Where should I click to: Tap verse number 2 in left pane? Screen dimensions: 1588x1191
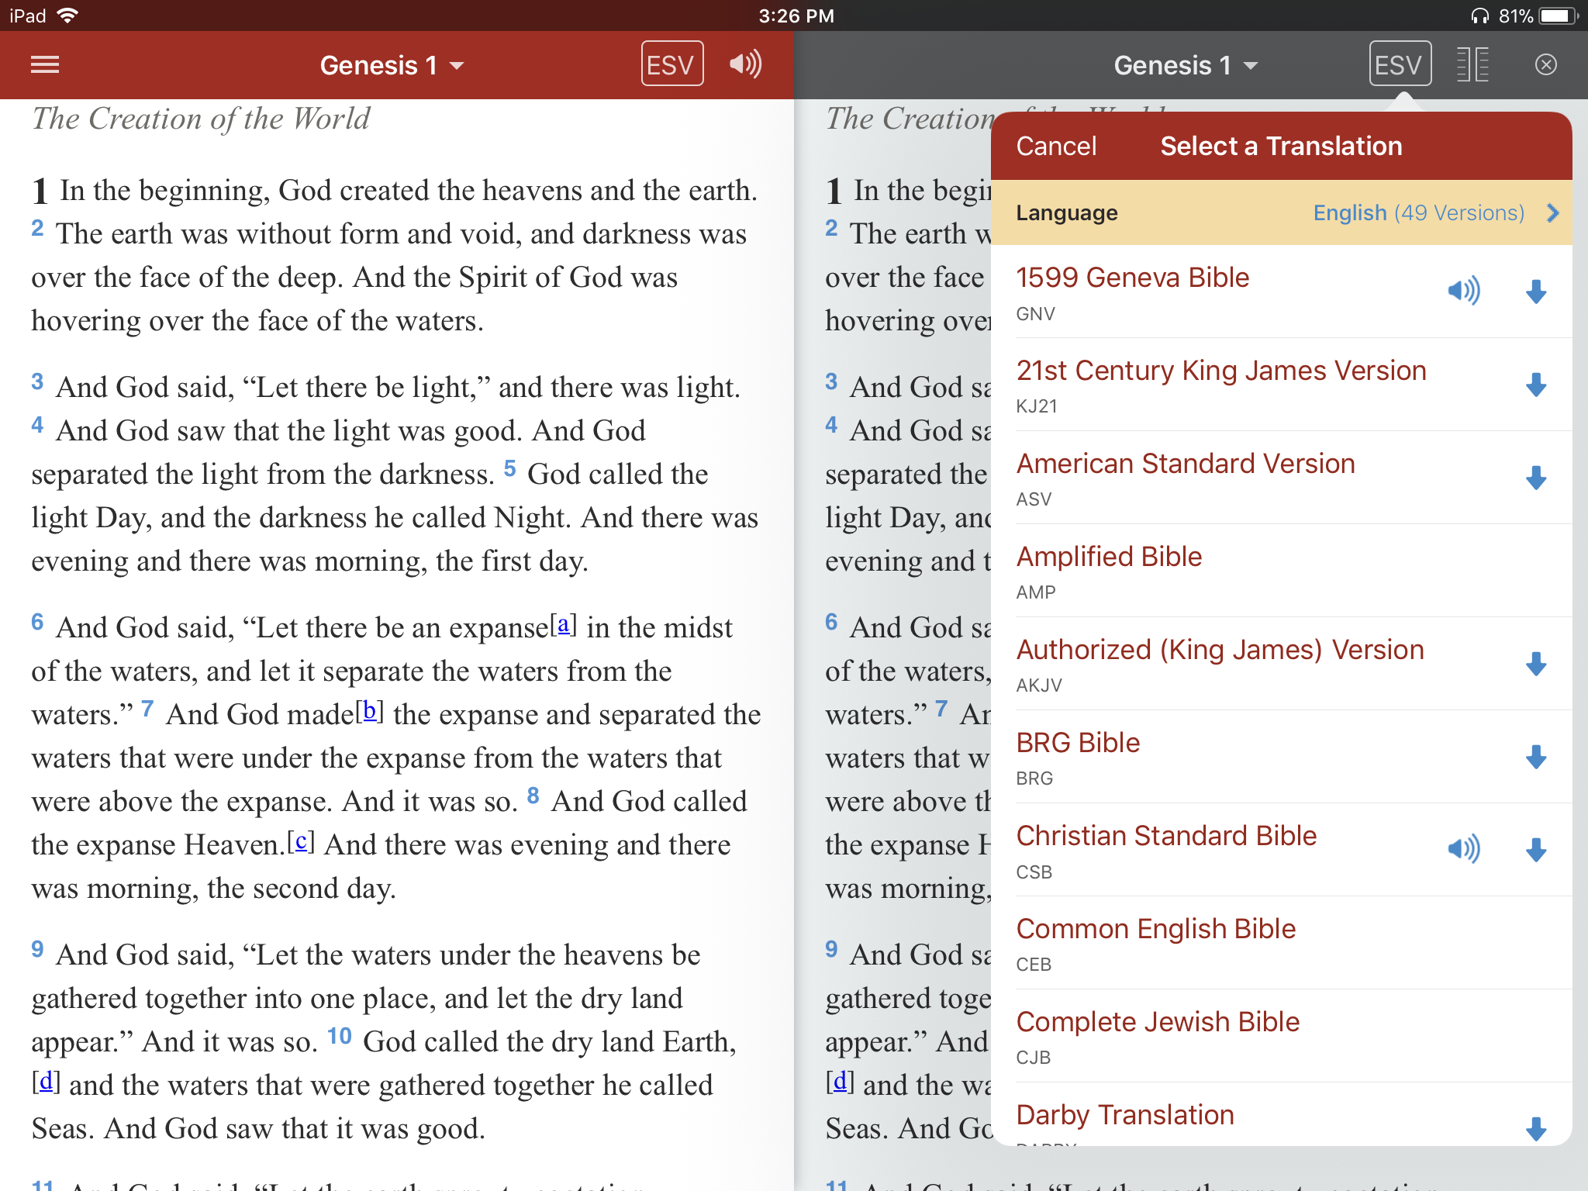37,228
